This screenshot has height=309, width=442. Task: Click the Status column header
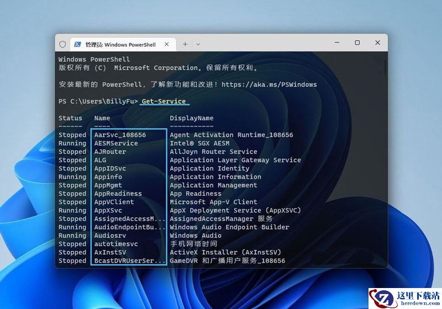(71, 118)
